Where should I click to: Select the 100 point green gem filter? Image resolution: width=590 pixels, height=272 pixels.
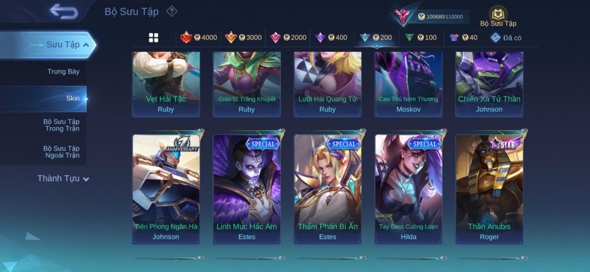(x=421, y=37)
